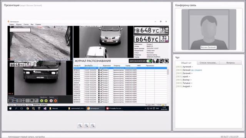Image resolution: width=246 pixels, height=138 pixels.
Task: Select the three-row camera layout icon
Action: coord(19,101)
